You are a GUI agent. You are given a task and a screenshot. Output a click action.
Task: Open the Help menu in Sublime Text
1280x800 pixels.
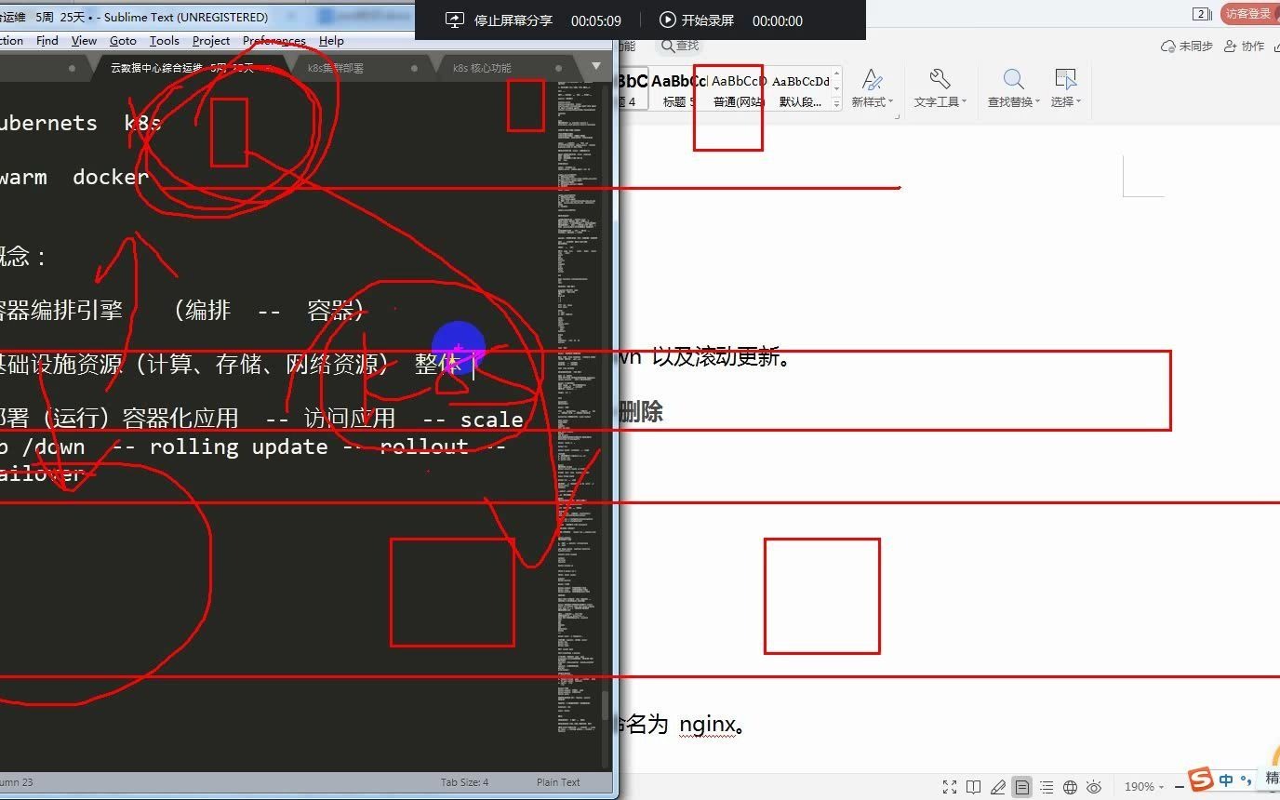[x=331, y=41]
